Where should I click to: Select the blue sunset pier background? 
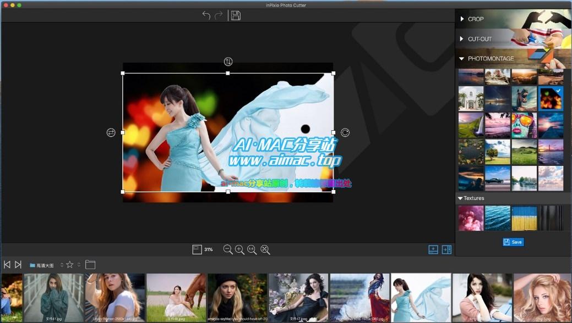[x=551, y=125]
